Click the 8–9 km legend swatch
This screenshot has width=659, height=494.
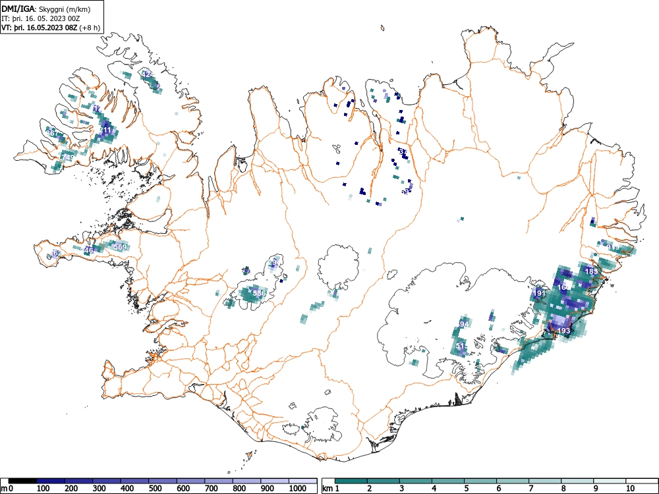pyautogui.click(x=577, y=481)
